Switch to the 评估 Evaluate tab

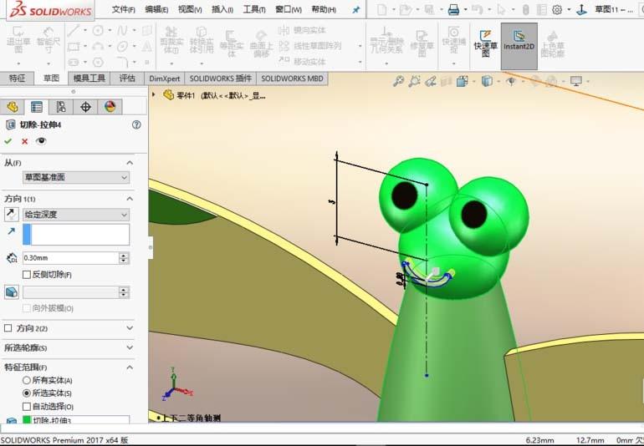[127, 78]
